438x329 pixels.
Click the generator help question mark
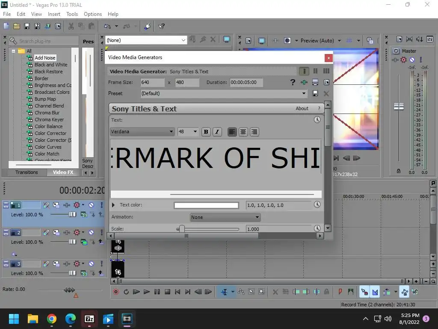point(293,82)
